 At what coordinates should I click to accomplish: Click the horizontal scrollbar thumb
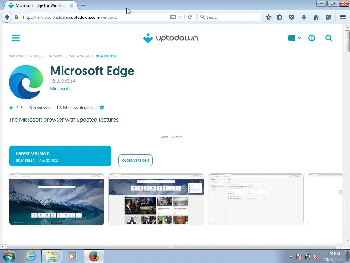click(171, 246)
